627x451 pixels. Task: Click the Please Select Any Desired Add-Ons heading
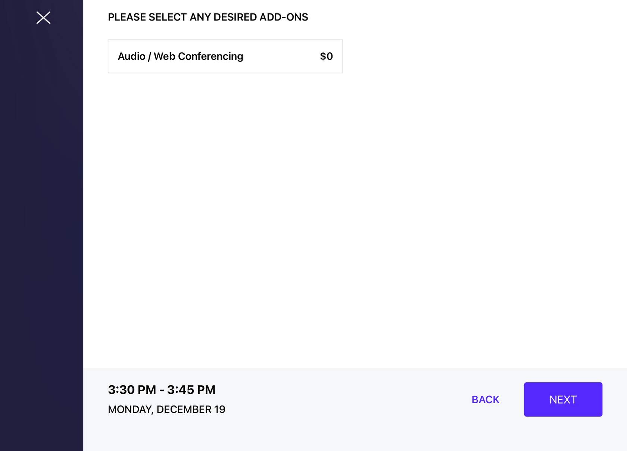click(x=208, y=17)
